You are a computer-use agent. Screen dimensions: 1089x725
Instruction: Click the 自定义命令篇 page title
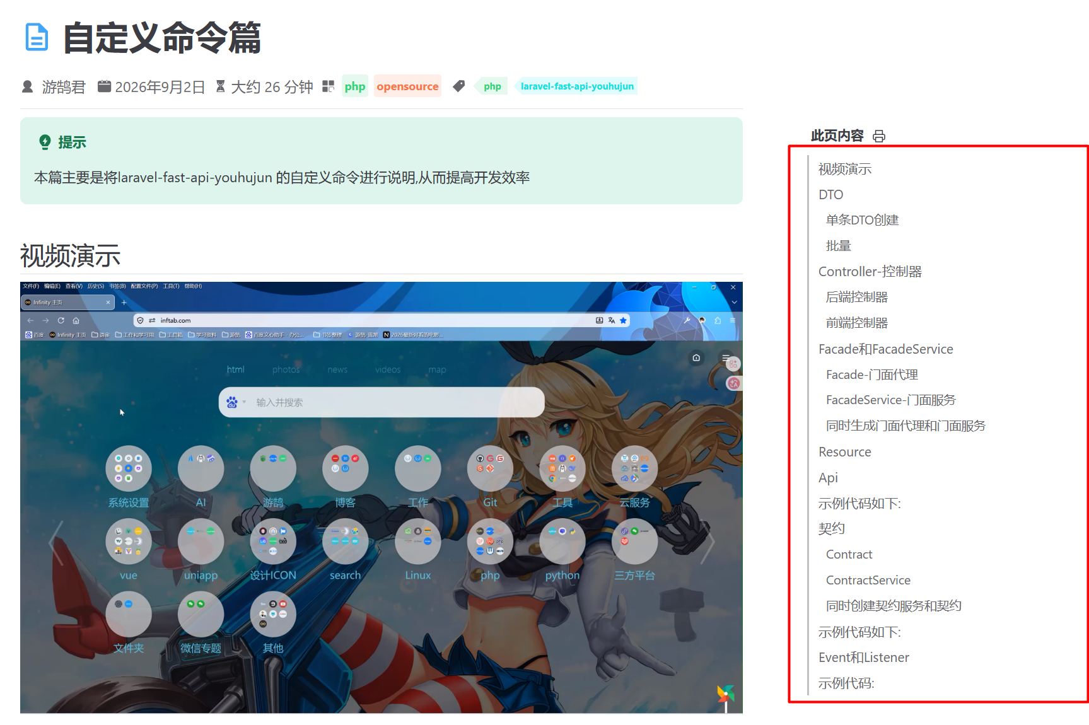click(162, 37)
